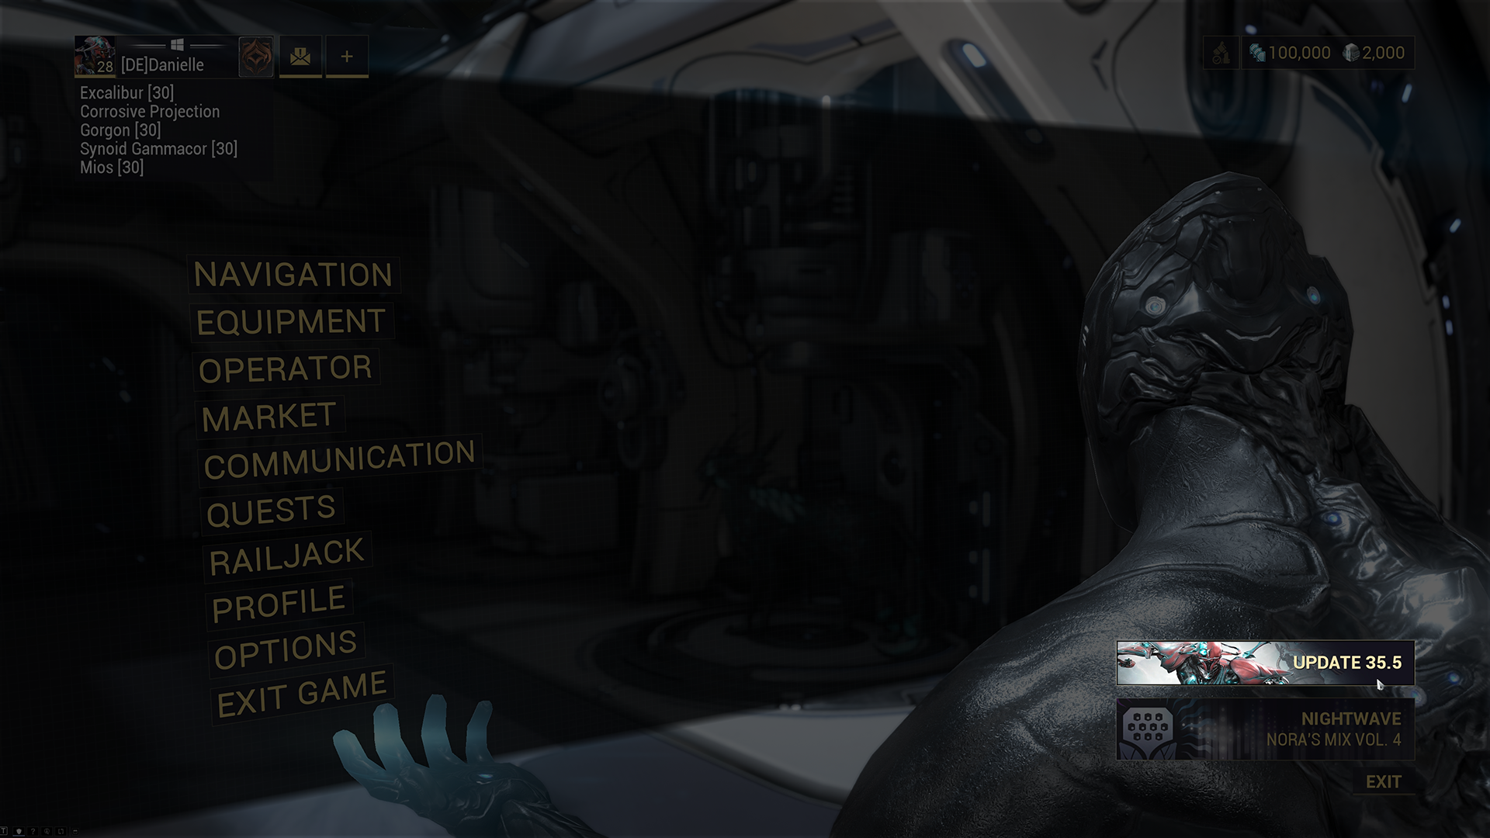Click the EXIT button bottom right
Image resolution: width=1490 pixels, height=838 pixels.
pos(1384,781)
